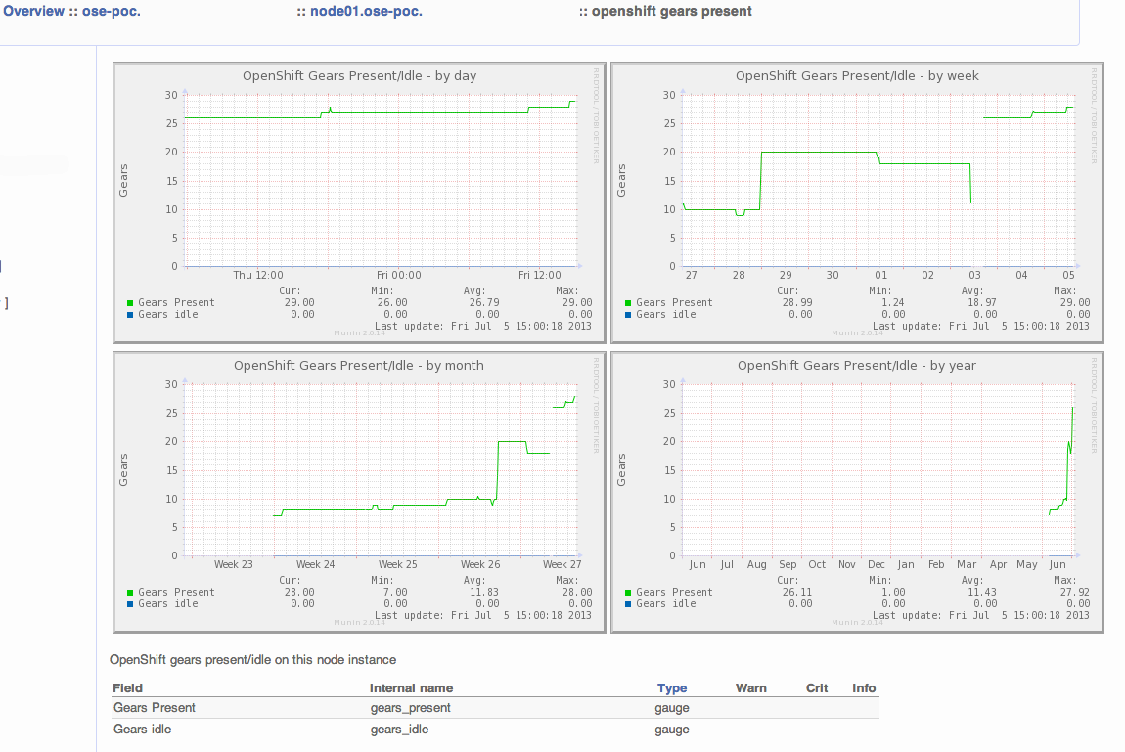The width and height of the screenshot is (1125, 752).
Task: Click gauge type in Gears Present row
Action: pos(671,708)
